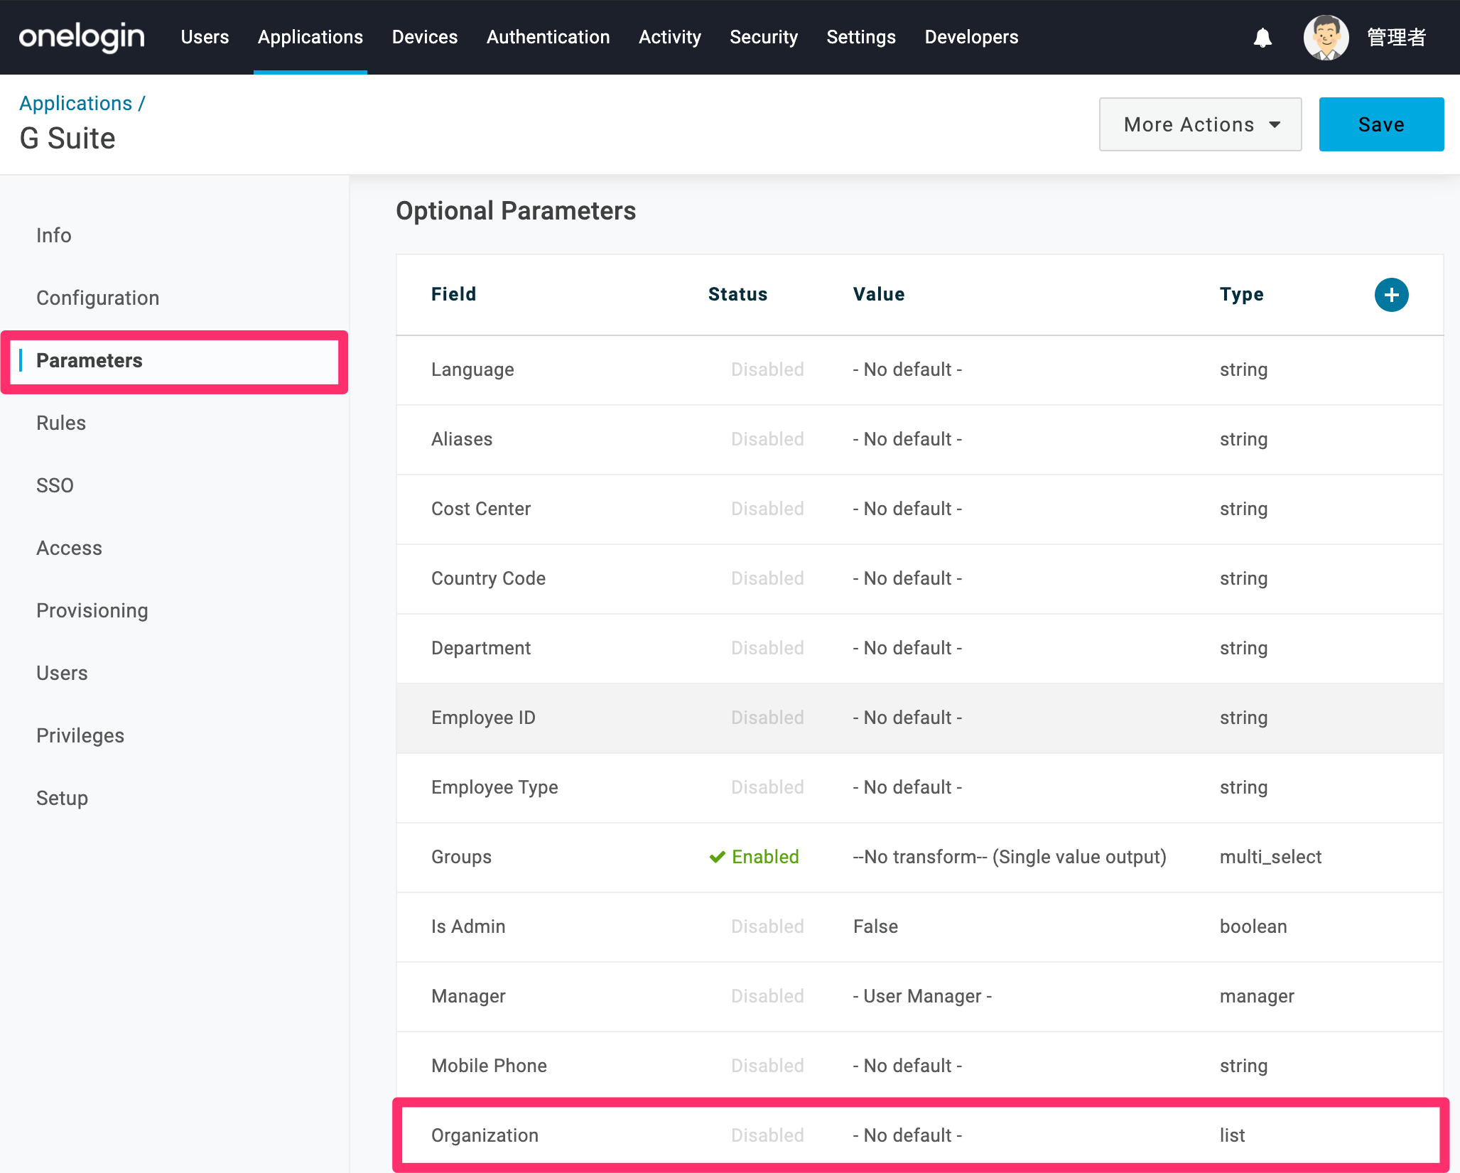The image size is (1460, 1173).
Task: Switch to the sidebar Users tab
Action: click(62, 673)
